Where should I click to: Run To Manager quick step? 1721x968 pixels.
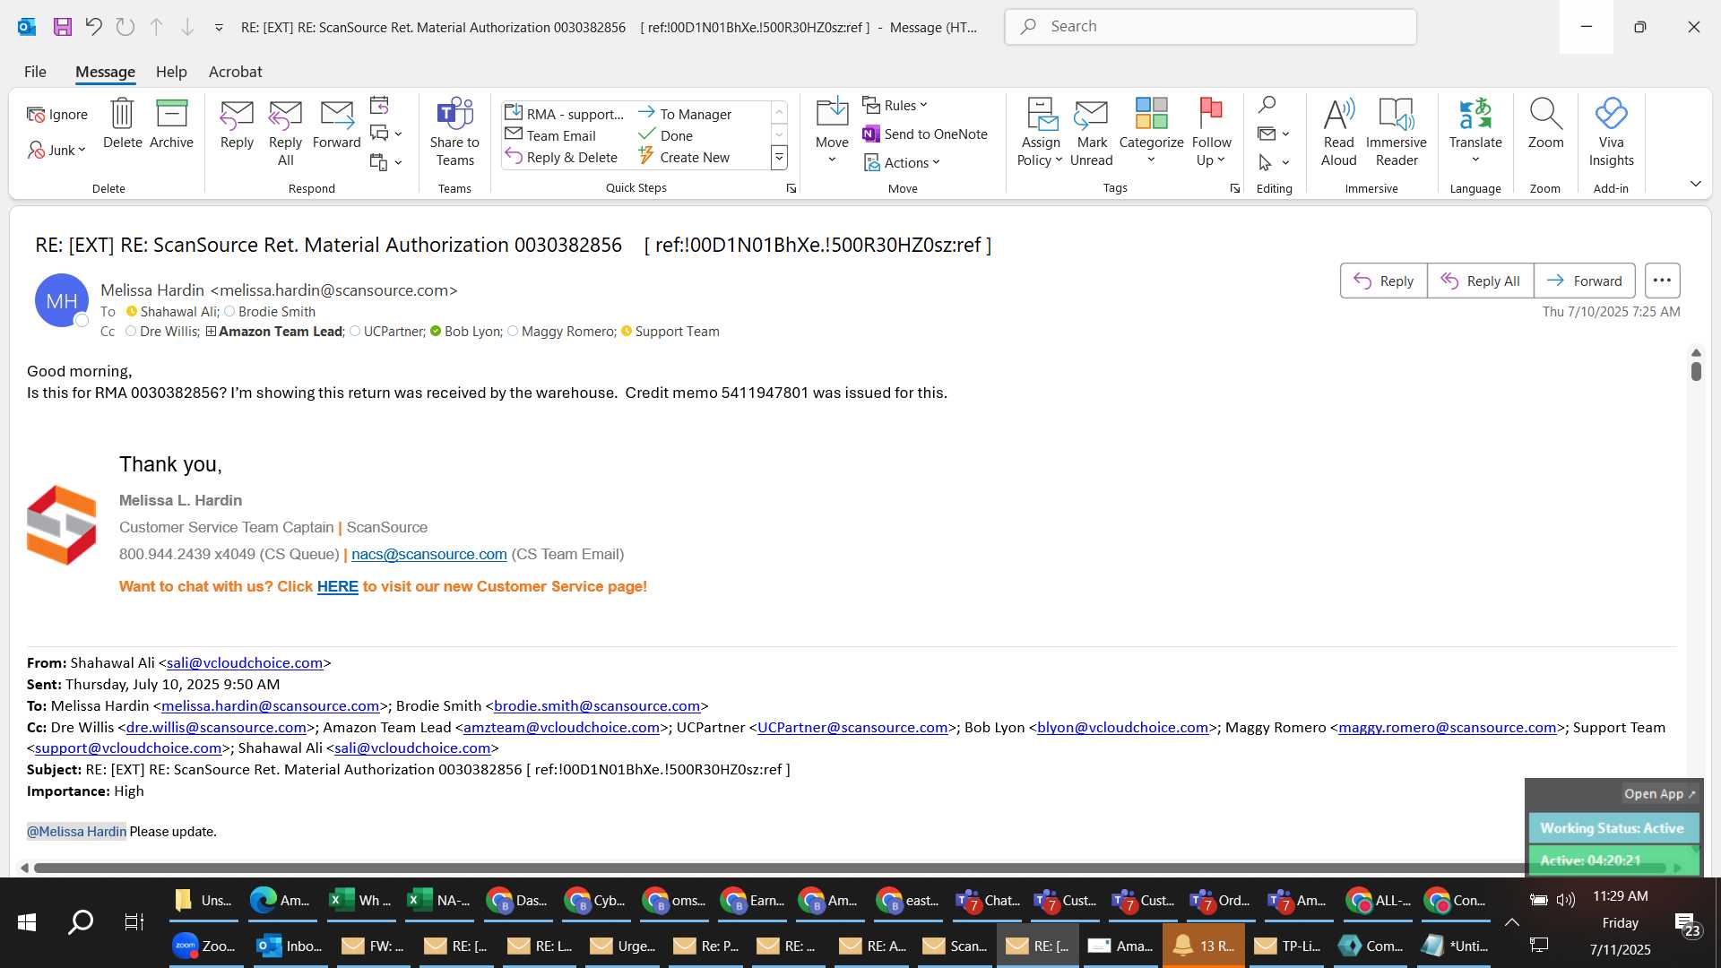pyautogui.click(x=685, y=114)
